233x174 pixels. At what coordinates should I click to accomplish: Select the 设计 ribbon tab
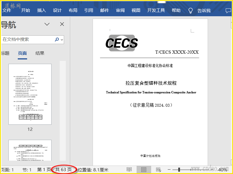57,10
